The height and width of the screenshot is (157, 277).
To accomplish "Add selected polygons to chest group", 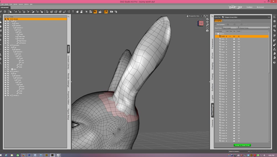I will point(226,44).
